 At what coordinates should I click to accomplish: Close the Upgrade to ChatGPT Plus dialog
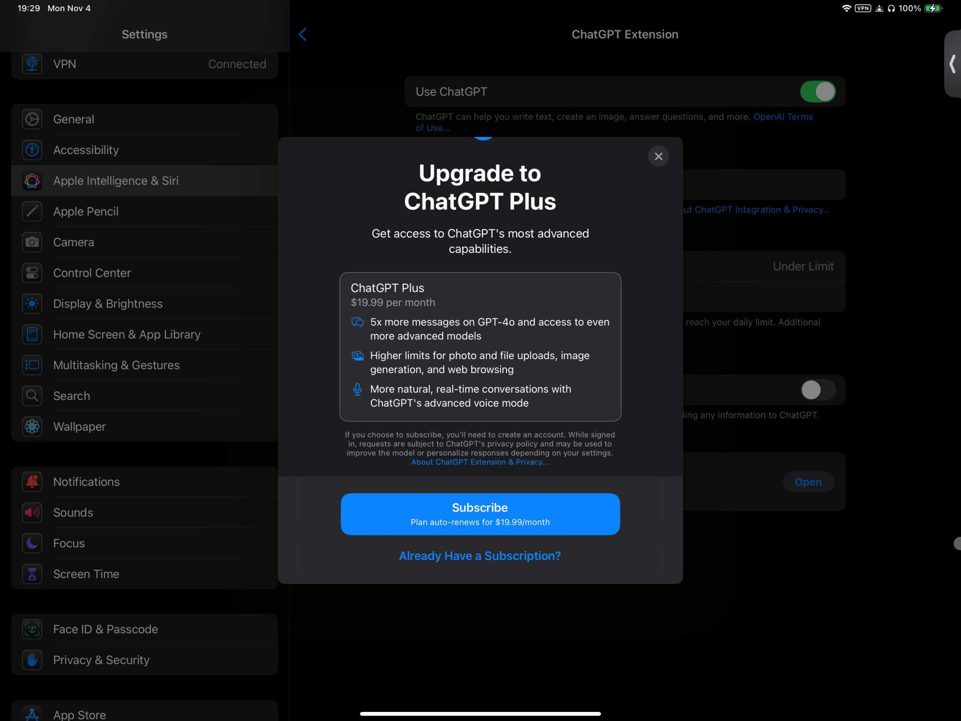coord(658,156)
